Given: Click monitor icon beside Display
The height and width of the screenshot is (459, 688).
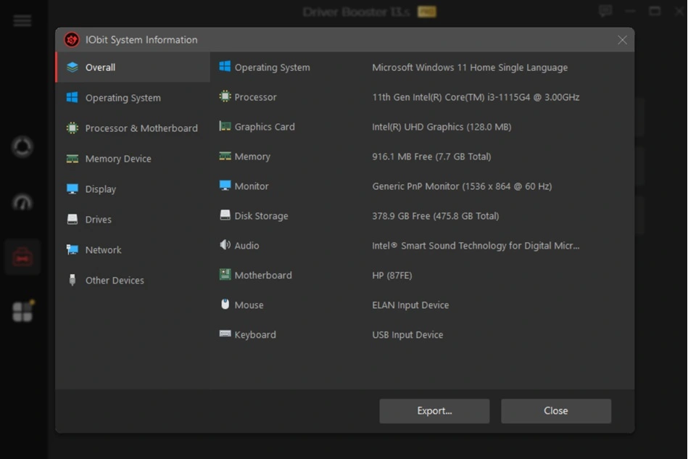Looking at the screenshot, I should [x=72, y=189].
